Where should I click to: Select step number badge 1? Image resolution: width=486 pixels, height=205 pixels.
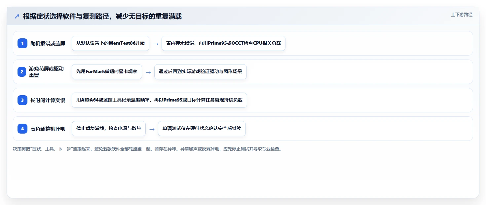click(22, 43)
